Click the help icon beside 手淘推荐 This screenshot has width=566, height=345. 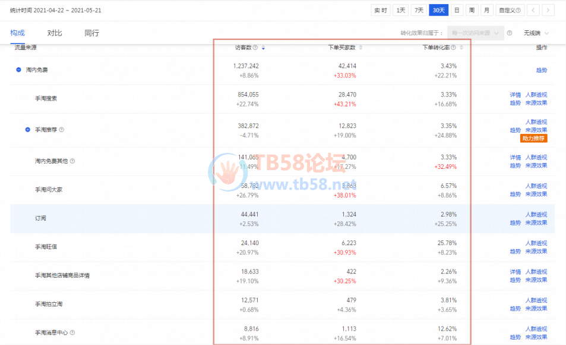tap(62, 130)
